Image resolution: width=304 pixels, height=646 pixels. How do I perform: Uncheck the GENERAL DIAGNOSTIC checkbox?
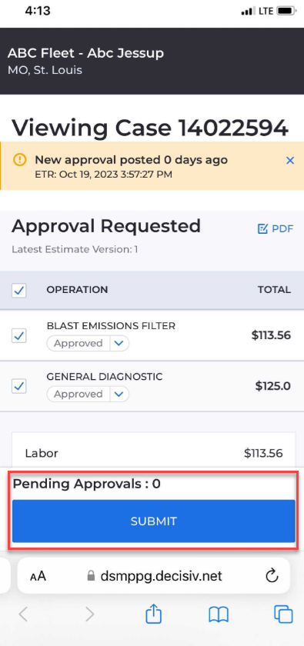(19, 386)
